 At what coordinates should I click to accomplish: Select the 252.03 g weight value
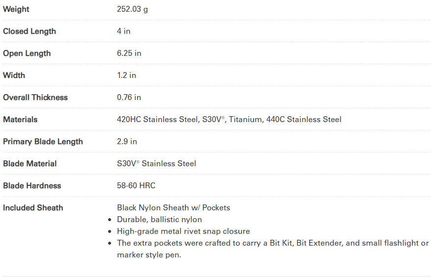pos(132,9)
